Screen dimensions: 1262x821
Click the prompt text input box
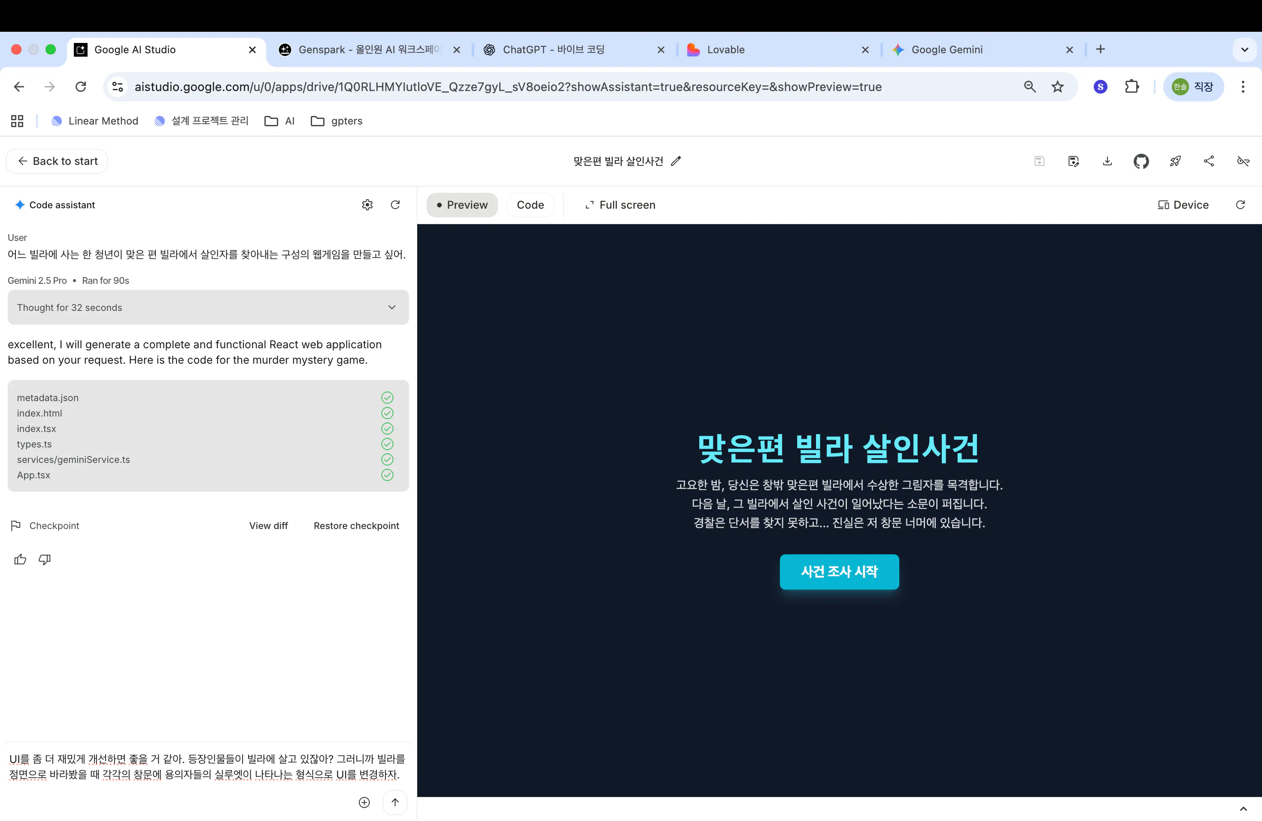207,767
